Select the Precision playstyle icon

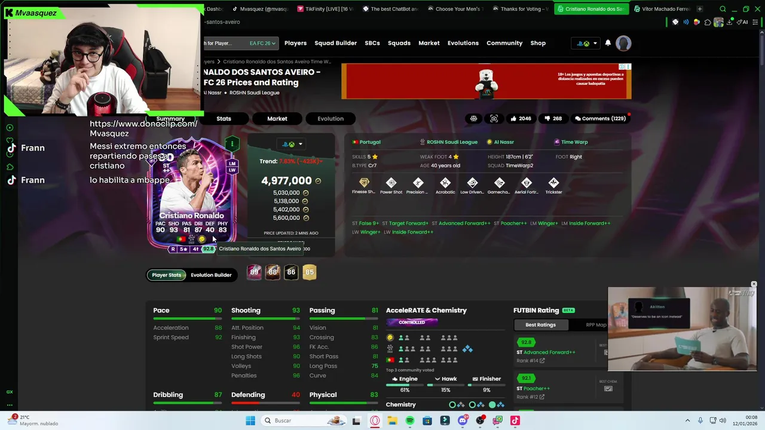tap(418, 182)
